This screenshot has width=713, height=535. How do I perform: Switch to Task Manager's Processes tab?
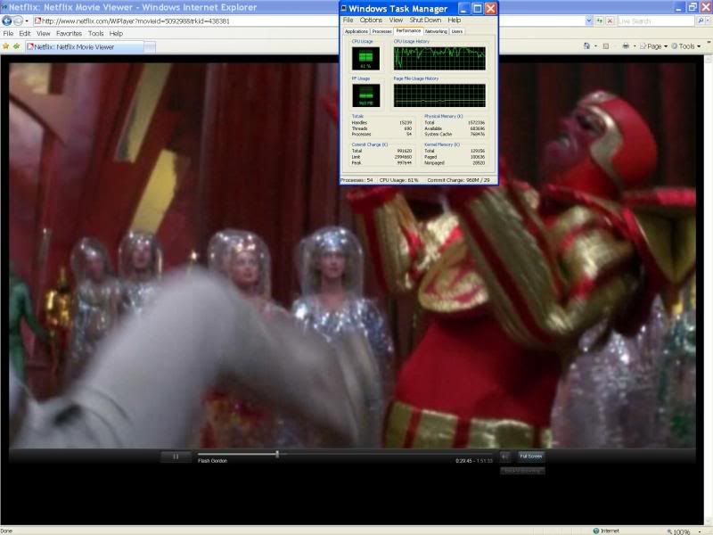(x=381, y=31)
